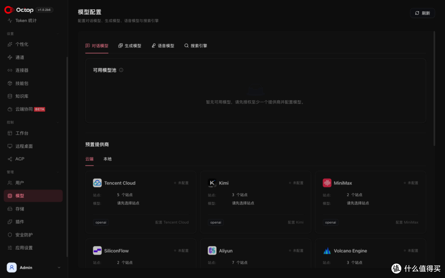Click the 连接器 link icon
The height and width of the screenshot is (278, 445).
10,70
